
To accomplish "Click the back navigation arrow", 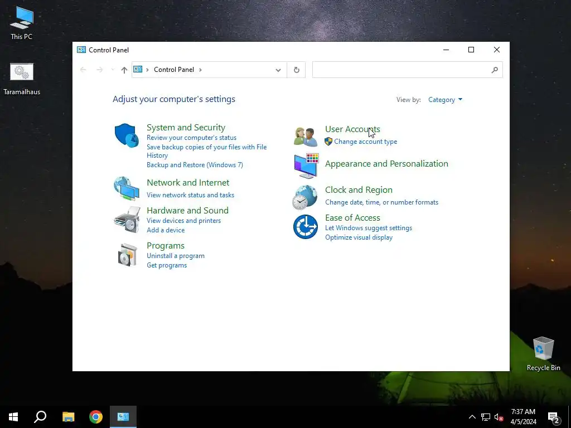I will [83, 70].
